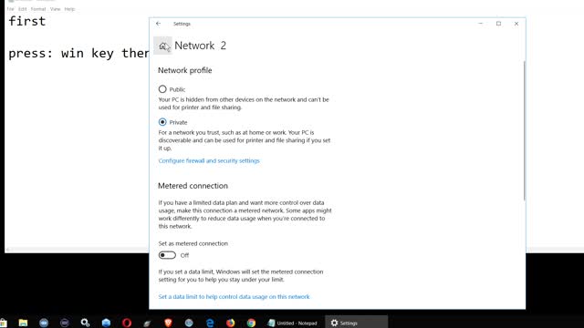This screenshot has height=328, width=584.
Task: Open the File menu in Notepad
Action: (x=10, y=9)
